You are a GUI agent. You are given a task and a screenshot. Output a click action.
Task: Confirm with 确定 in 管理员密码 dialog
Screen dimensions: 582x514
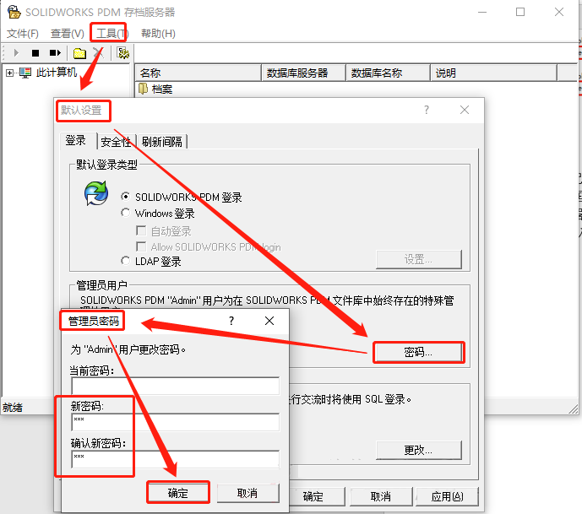coord(178,493)
